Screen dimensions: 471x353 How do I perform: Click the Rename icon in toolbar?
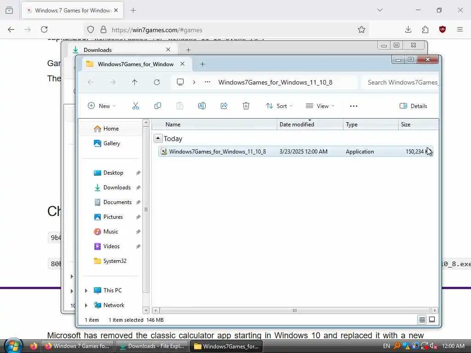click(x=202, y=106)
